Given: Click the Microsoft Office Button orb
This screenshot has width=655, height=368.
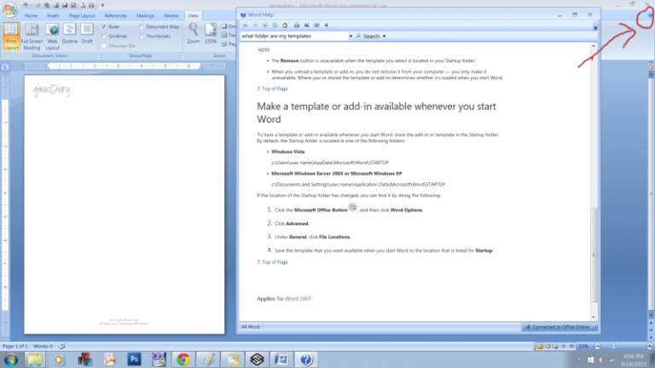Looking at the screenshot, I should (9, 9).
